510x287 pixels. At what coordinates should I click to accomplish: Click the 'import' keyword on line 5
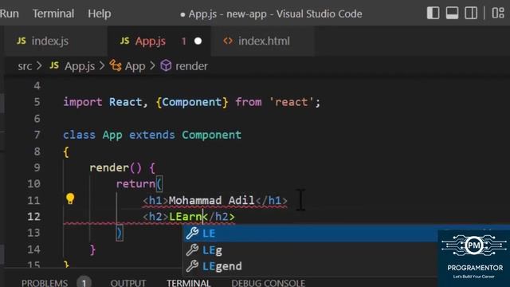[x=83, y=102]
